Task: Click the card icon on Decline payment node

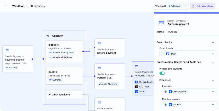Action: [x=99, y=43]
